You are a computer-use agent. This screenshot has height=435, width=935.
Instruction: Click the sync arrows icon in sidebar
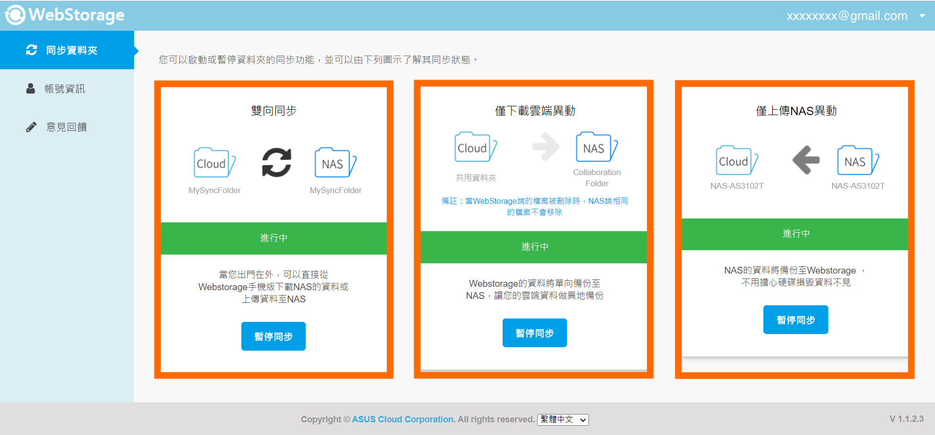coord(32,50)
